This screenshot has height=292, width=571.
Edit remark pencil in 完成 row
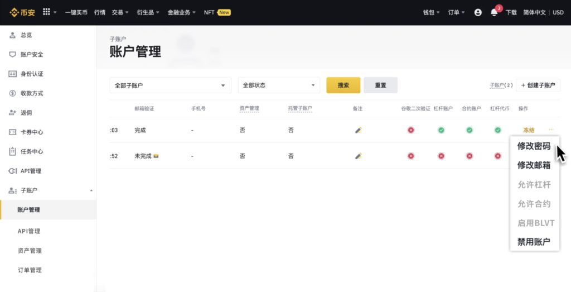359,130
